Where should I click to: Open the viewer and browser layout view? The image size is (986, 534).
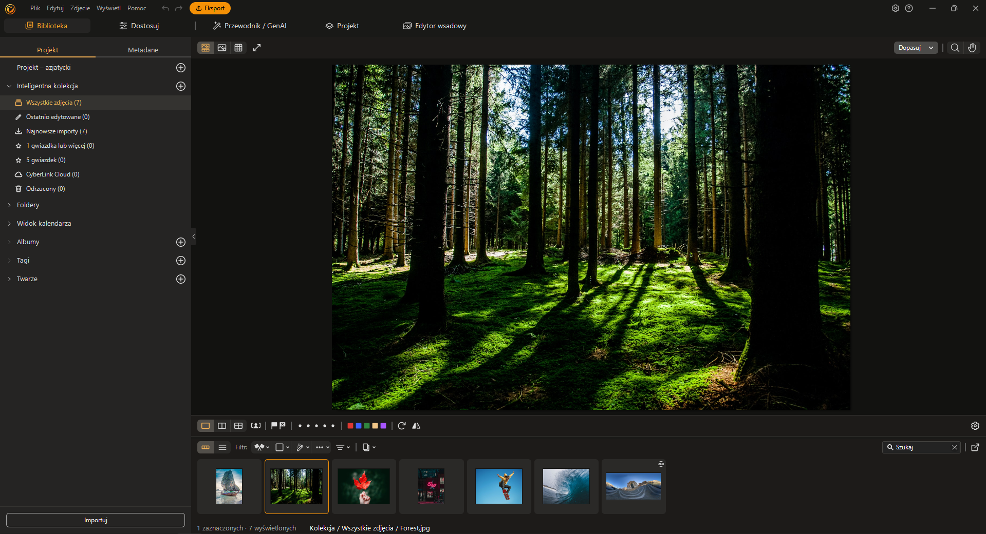(206, 48)
